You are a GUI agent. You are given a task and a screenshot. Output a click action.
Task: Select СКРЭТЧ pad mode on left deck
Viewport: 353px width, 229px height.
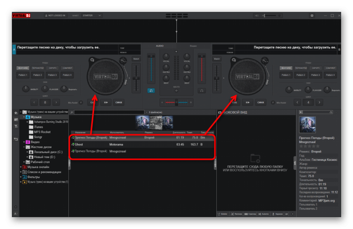click(53, 68)
